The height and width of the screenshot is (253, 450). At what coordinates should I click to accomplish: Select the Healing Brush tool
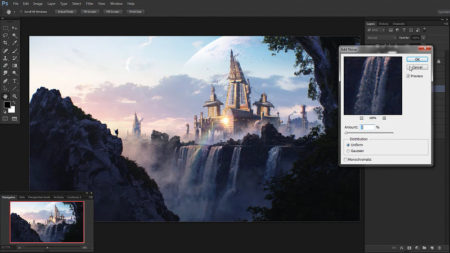[6, 51]
